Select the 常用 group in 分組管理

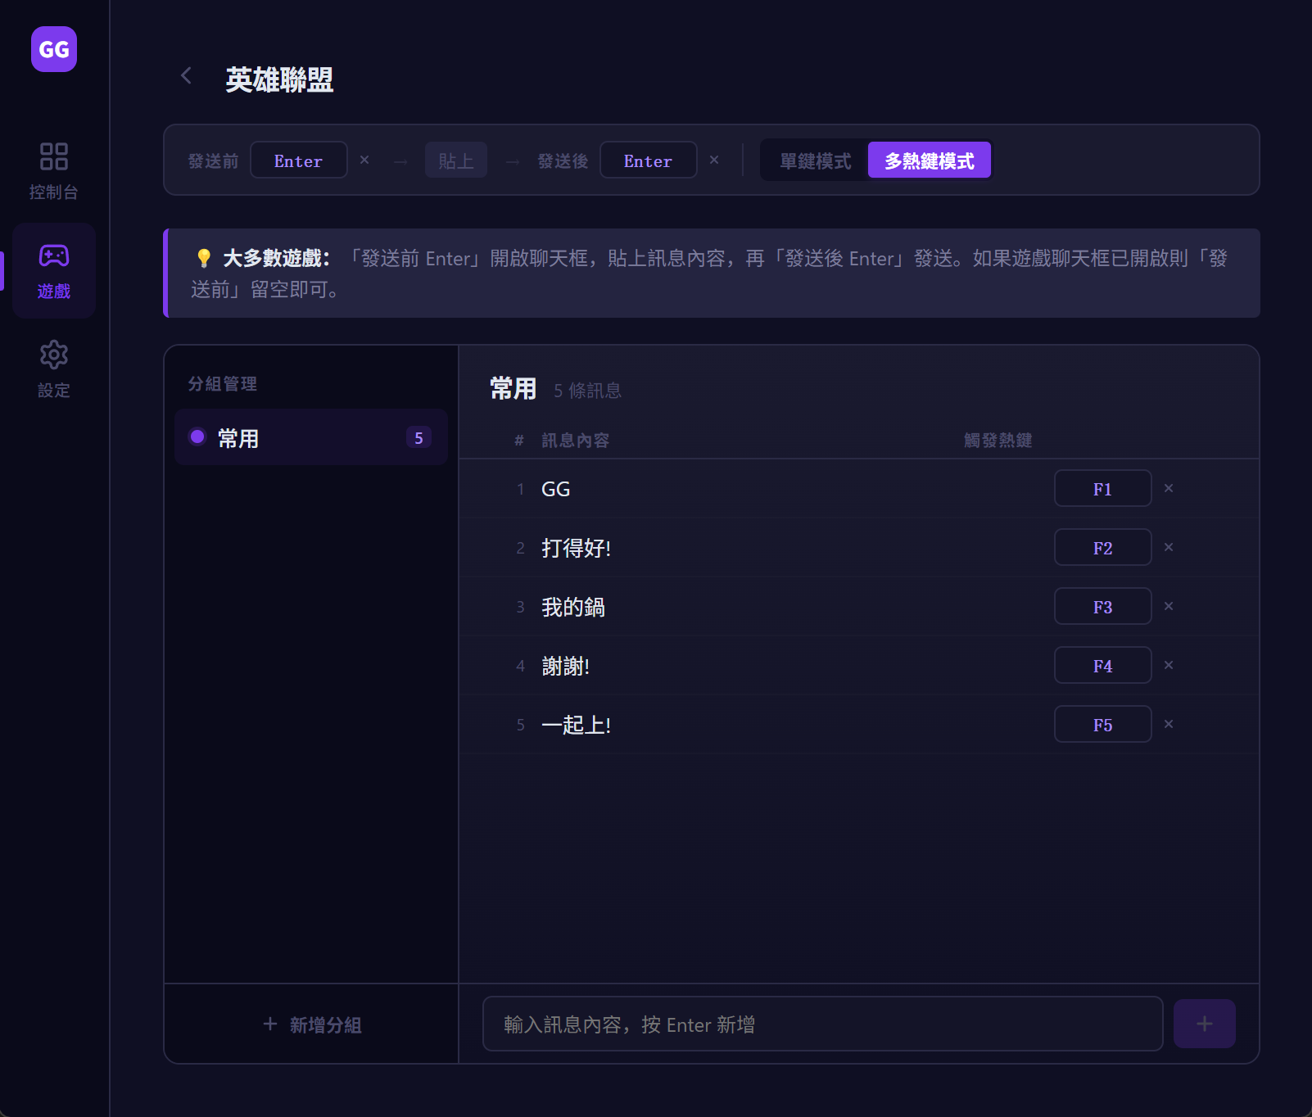click(x=311, y=437)
